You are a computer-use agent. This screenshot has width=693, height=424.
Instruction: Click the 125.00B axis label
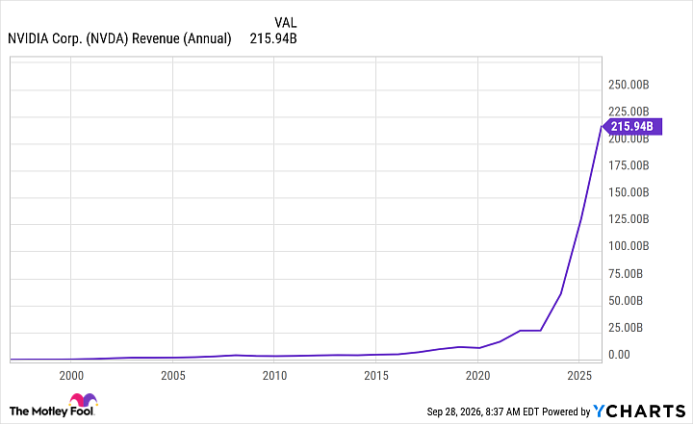click(x=629, y=219)
